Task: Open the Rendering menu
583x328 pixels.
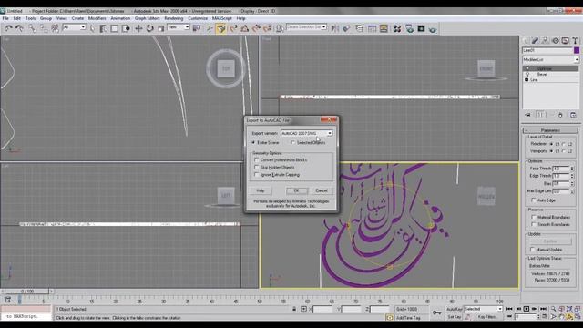Action: (174, 18)
